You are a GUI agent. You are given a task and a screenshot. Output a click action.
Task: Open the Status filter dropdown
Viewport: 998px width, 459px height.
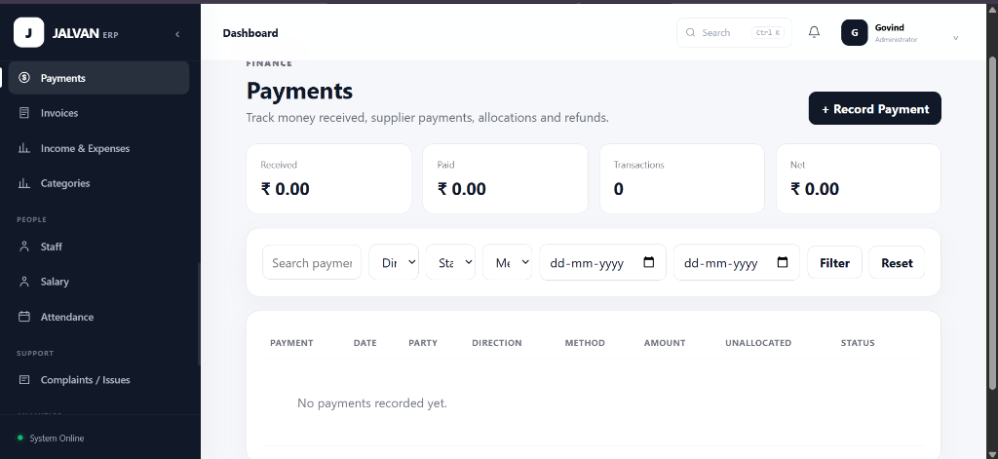tap(450, 262)
